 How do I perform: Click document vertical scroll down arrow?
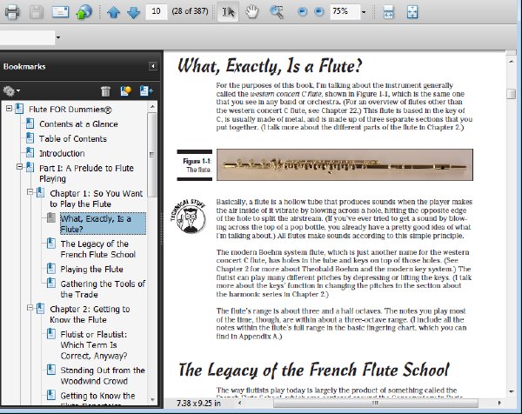[x=511, y=391]
